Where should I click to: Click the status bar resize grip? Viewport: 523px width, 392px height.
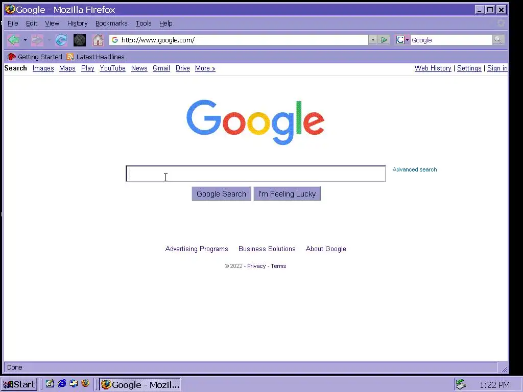[x=504, y=369]
